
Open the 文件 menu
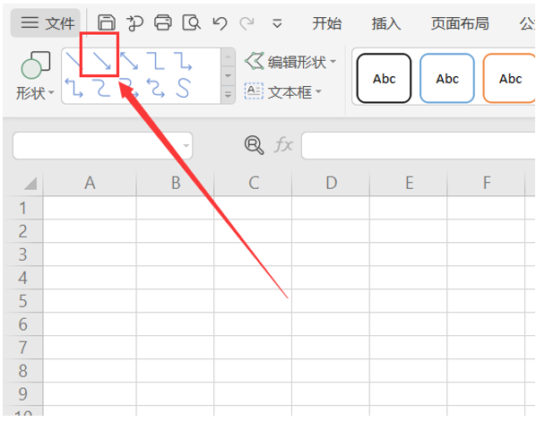pos(46,23)
